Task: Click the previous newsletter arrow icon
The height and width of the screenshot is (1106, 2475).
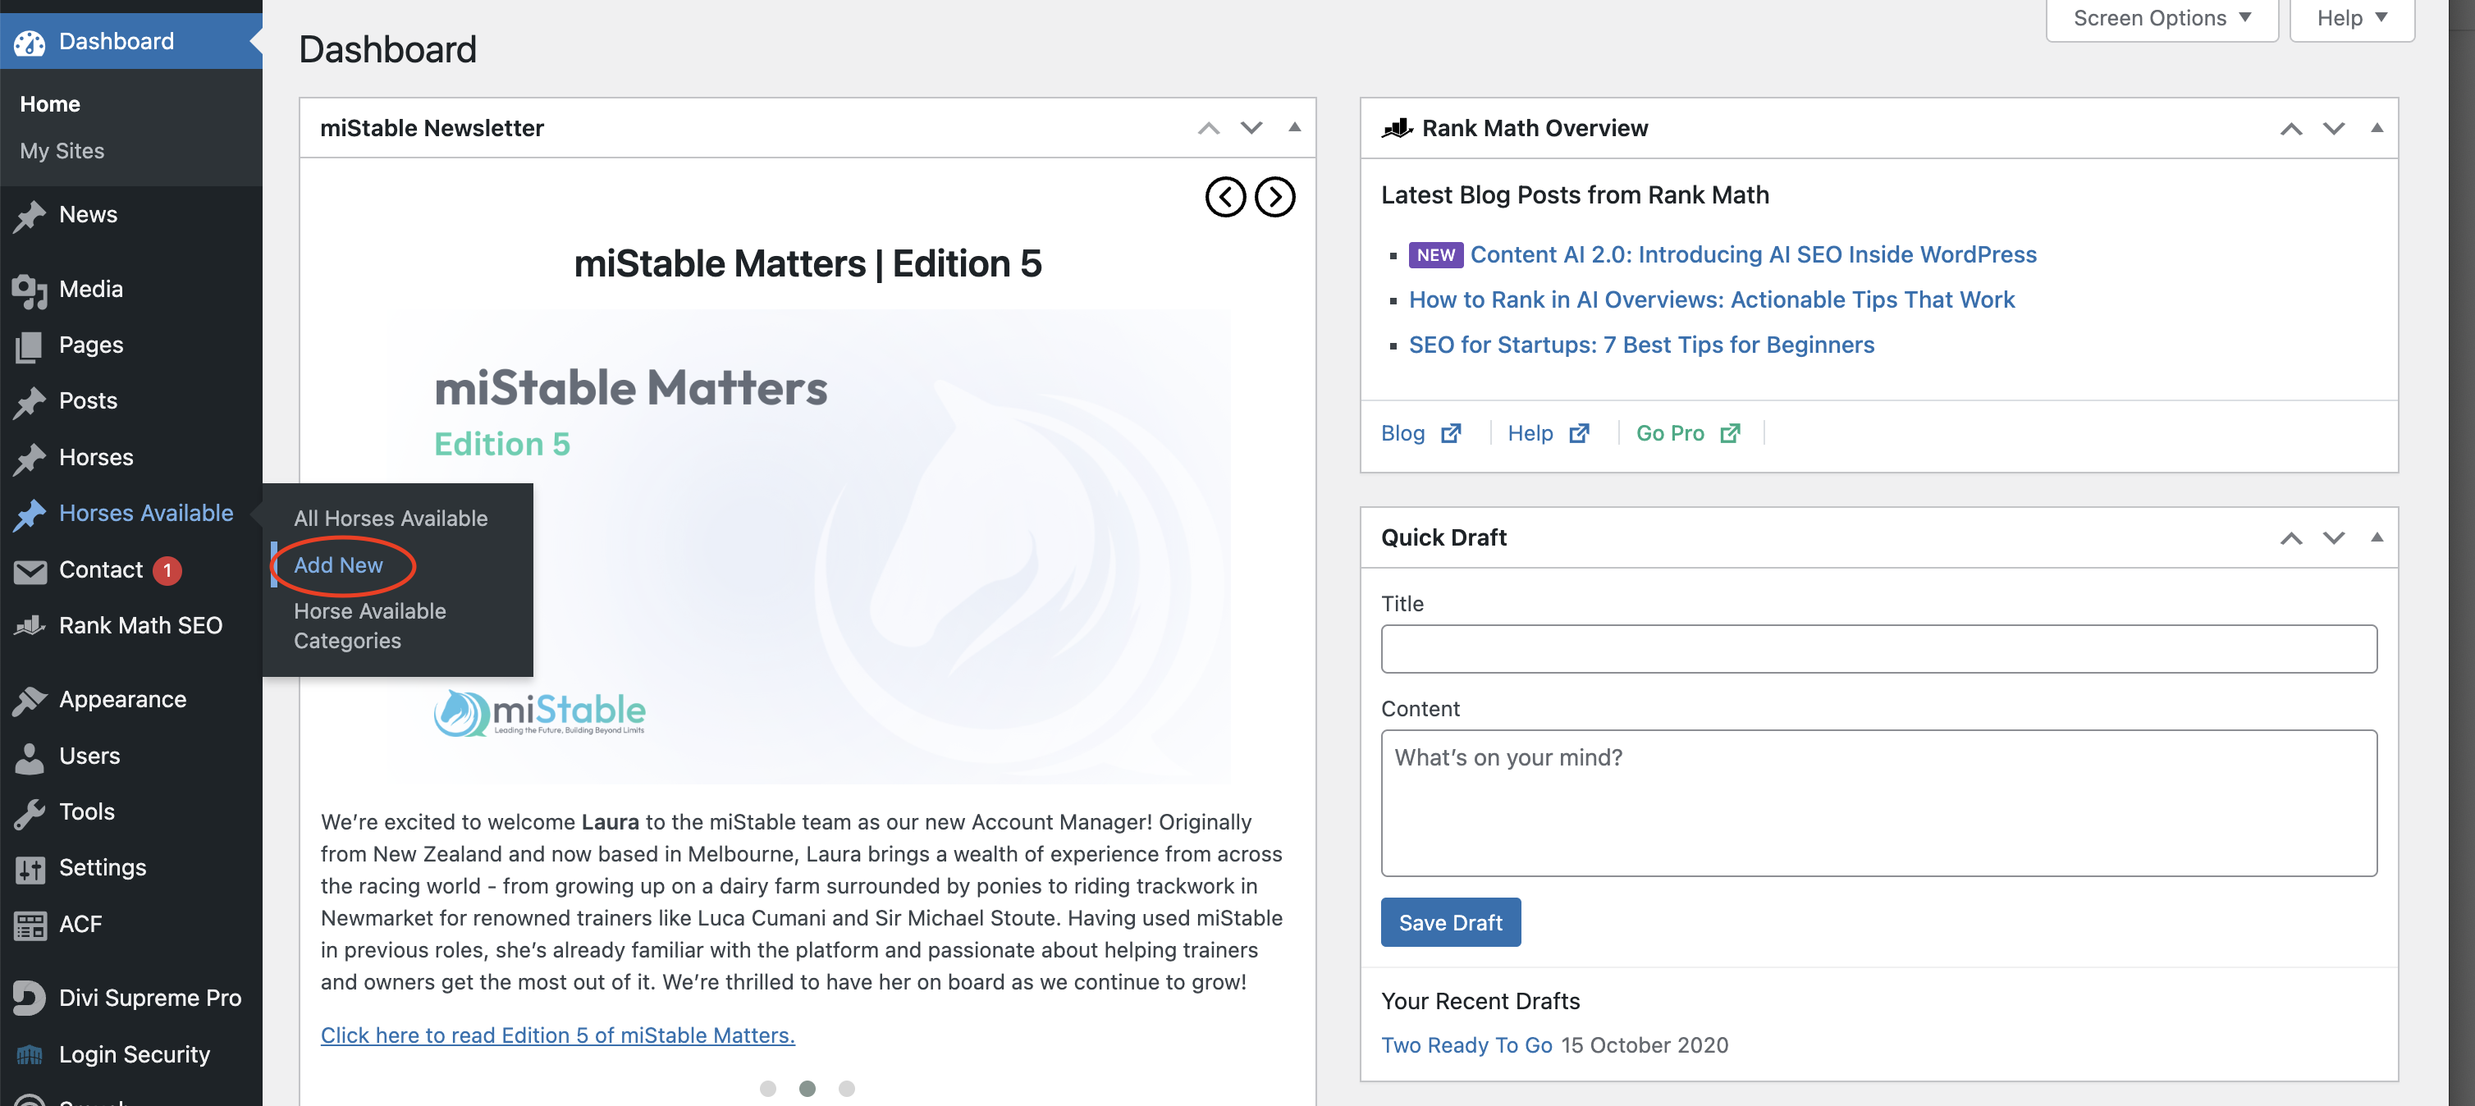Action: 1225,197
